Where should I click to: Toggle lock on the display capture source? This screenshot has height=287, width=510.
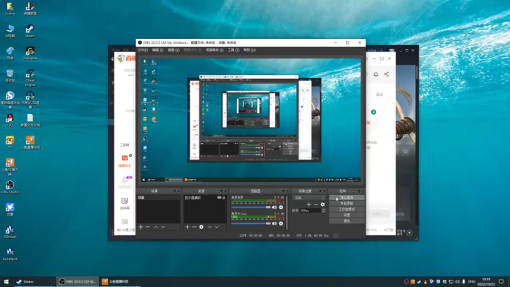[x=224, y=198]
